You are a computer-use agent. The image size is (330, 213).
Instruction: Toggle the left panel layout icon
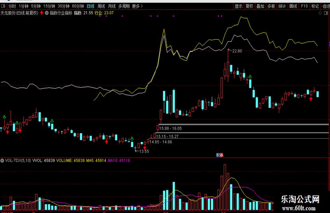[x=3, y=6]
